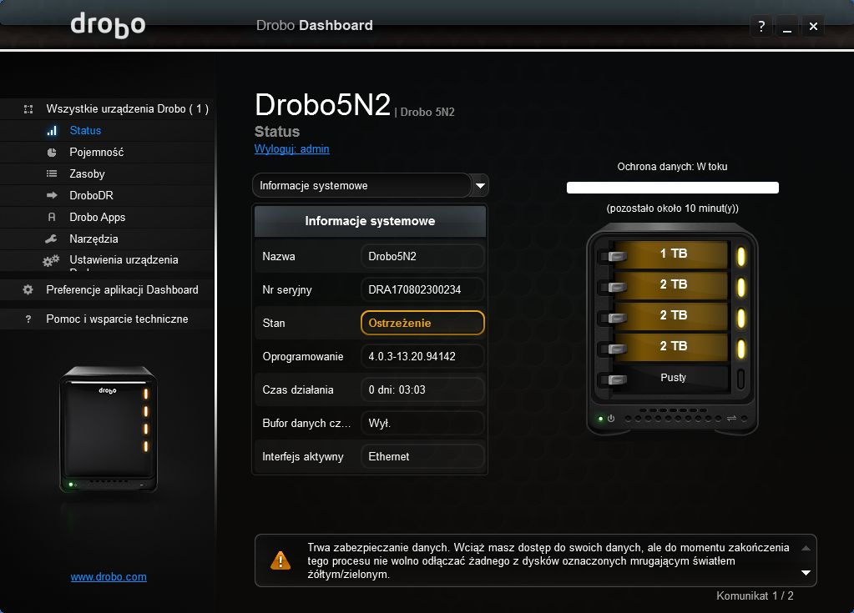This screenshot has width=854, height=613.
Task: Open the www.drobo.com link
Action: click(x=109, y=576)
